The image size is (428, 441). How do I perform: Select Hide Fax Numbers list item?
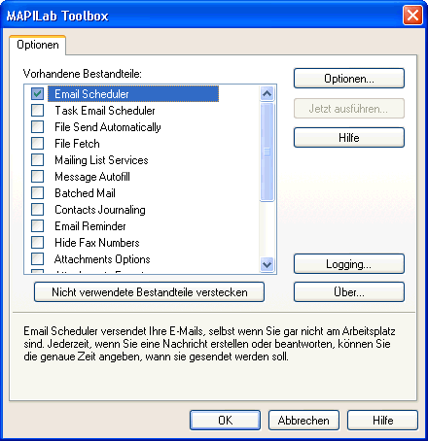97,243
